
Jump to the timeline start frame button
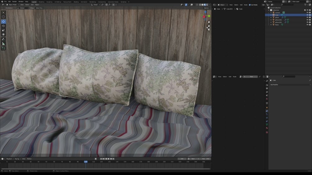point(101,159)
